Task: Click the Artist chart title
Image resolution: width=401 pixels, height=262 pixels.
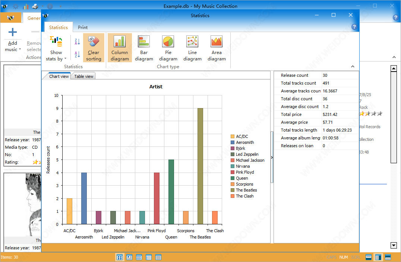Action: point(156,87)
